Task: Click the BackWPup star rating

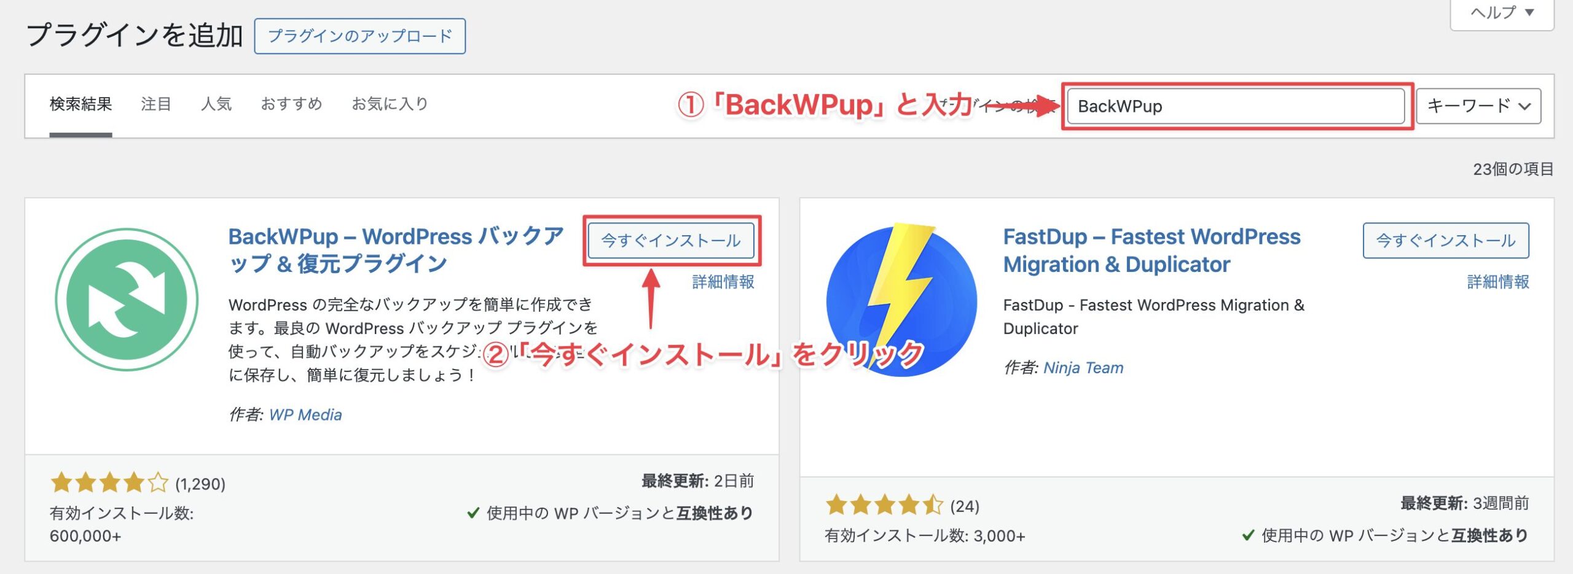Action: click(x=109, y=483)
